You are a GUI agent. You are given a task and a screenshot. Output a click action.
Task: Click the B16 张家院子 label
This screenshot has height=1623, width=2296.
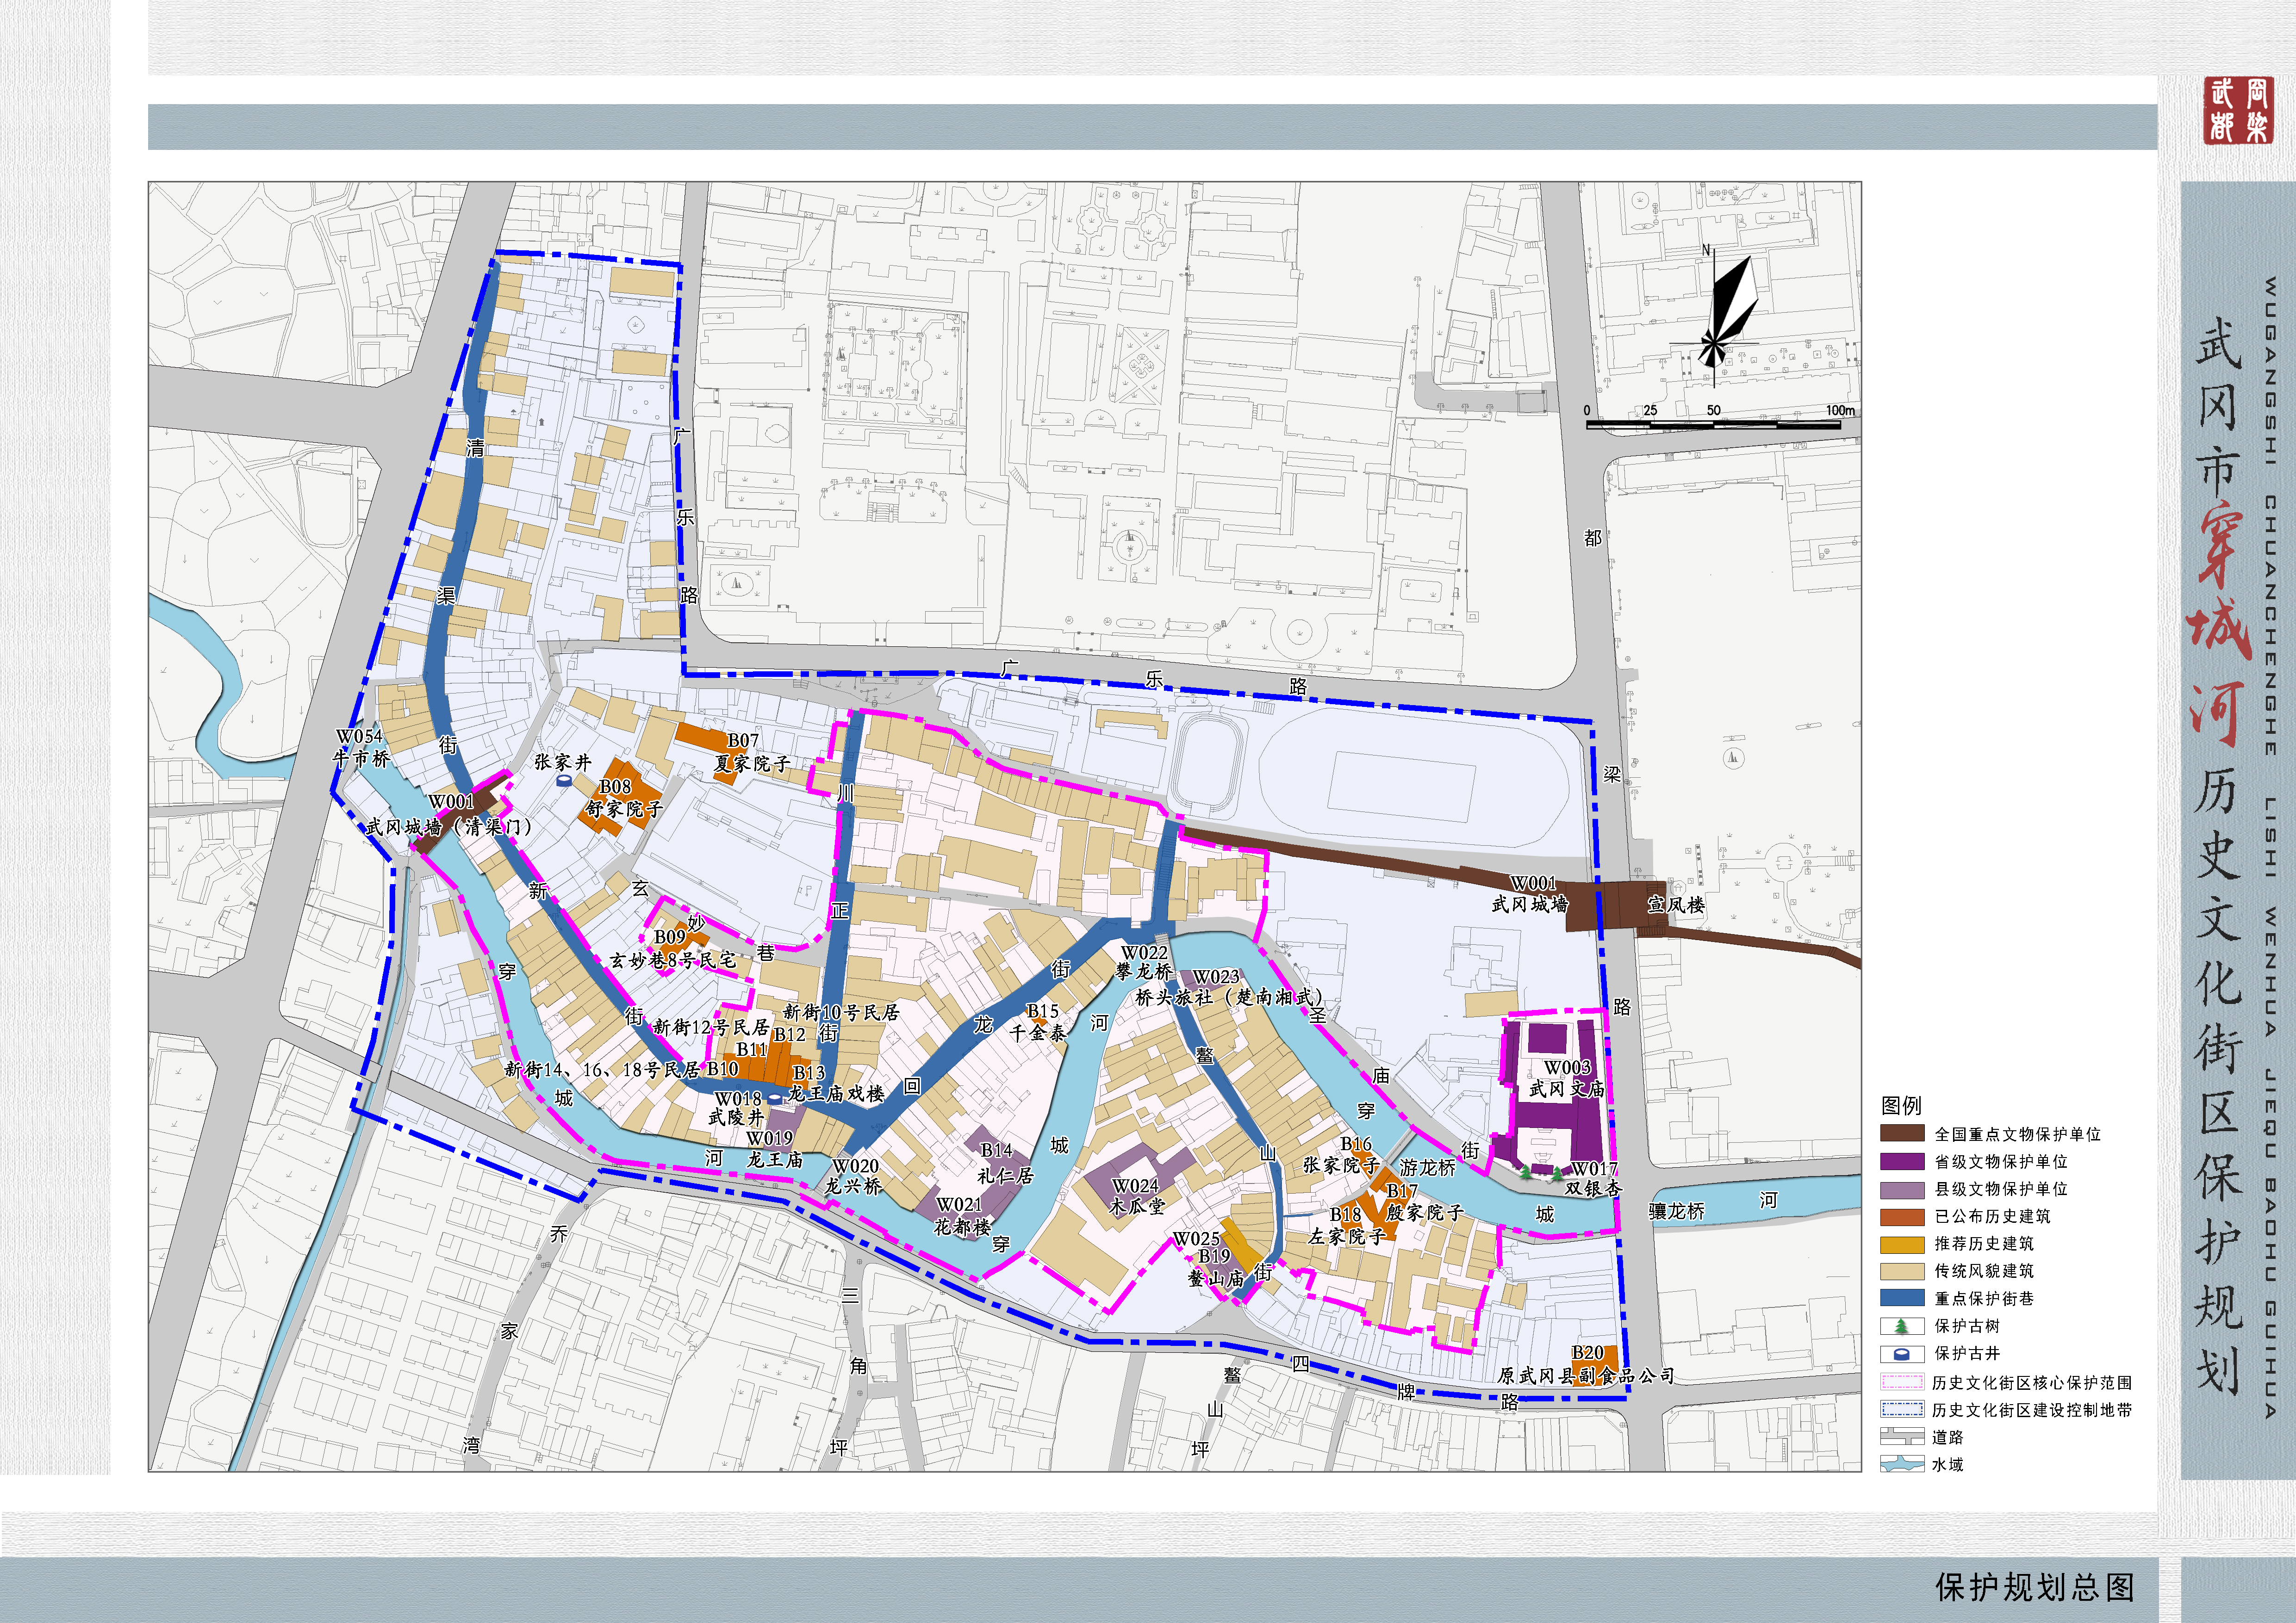pos(1341,1154)
